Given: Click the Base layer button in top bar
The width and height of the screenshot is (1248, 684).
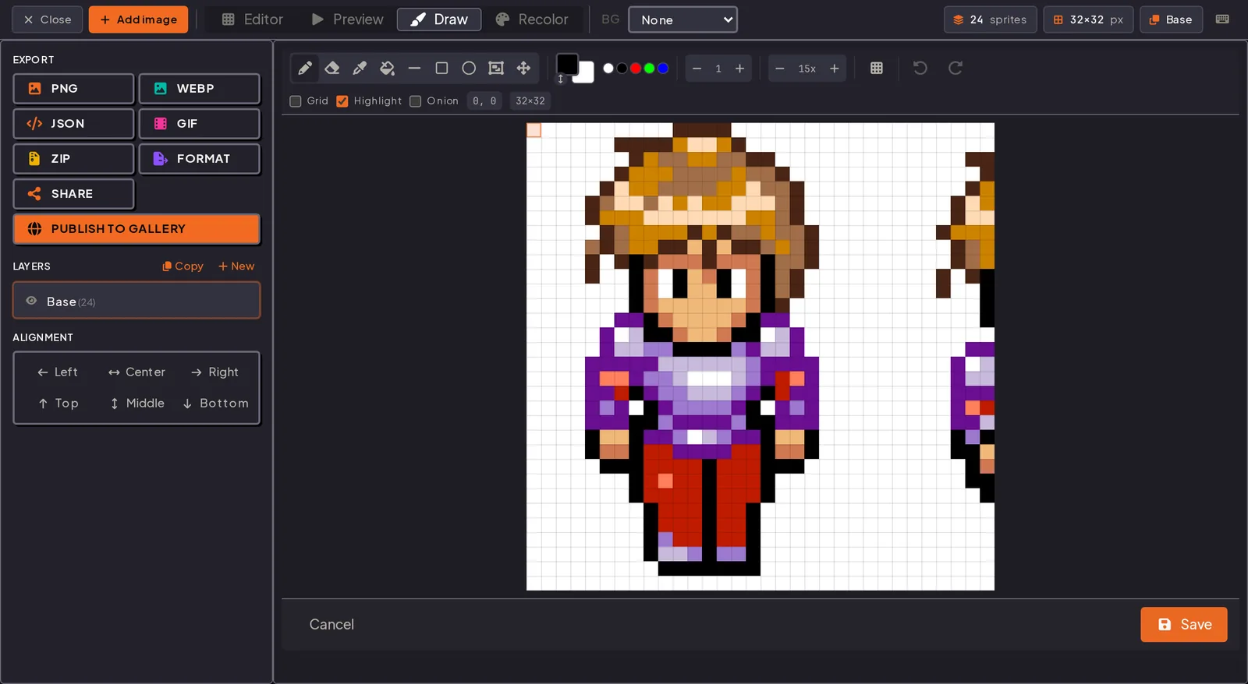Looking at the screenshot, I should [1171, 19].
